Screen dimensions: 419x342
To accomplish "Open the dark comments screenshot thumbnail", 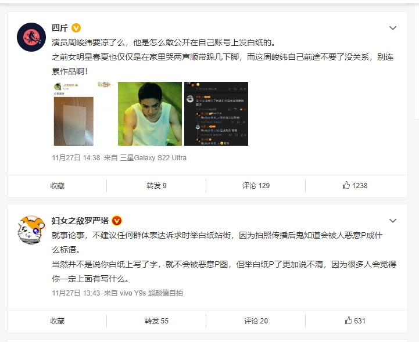I will (216, 114).
